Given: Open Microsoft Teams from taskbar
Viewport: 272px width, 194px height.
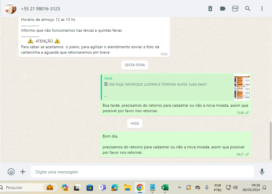Looking at the screenshot, I should point(102,187).
